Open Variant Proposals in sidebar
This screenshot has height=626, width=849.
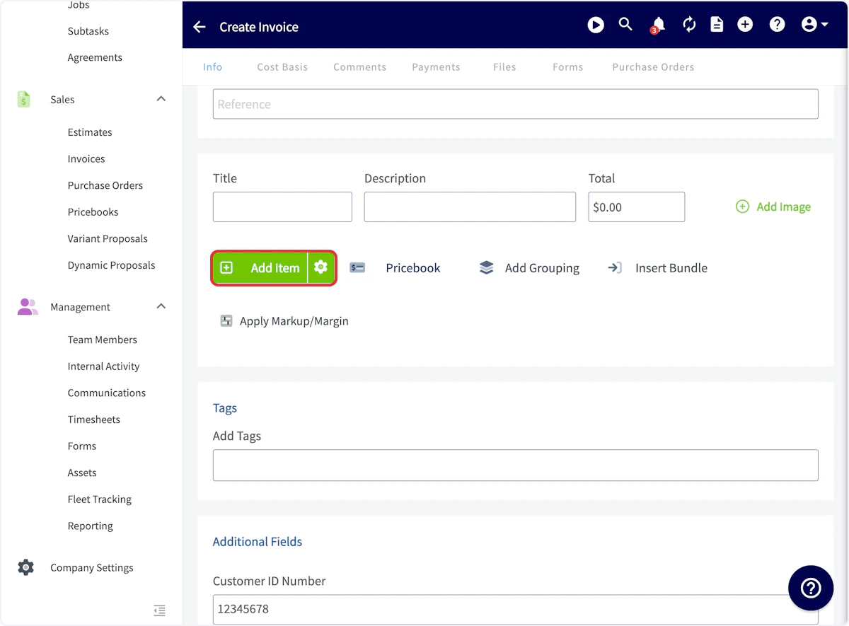point(108,239)
